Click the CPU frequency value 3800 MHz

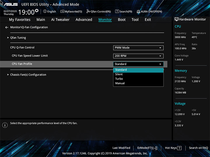coord(180,37)
